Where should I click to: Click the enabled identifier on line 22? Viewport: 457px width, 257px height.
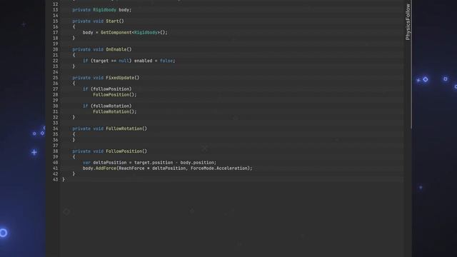pos(143,61)
